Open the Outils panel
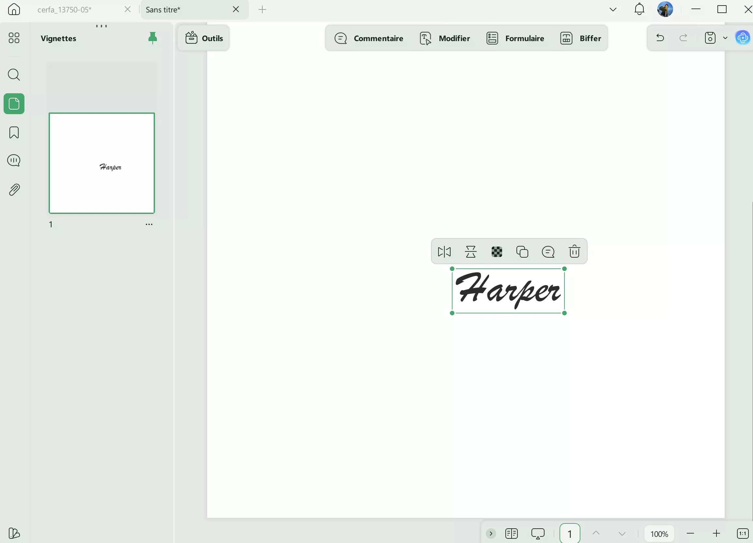Image resolution: width=753 pixels, height=543 pixels. click(x=204, y=38)
